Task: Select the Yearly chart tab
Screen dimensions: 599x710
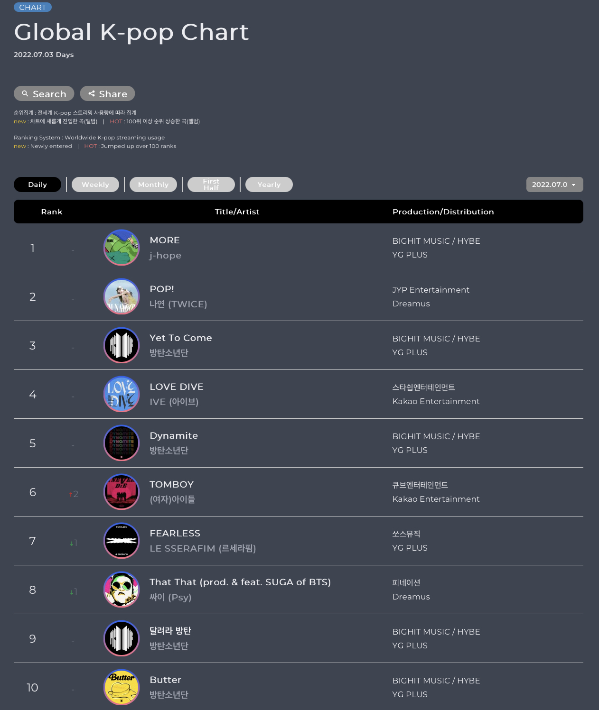Action: point(269,184)
